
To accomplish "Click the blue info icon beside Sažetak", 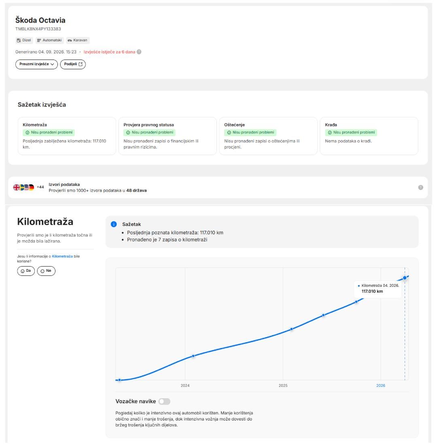I will pos(114,224).
